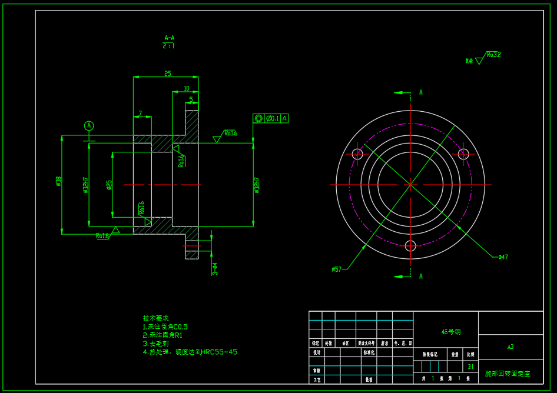Click note '1.未注倒角C0.5'
This screenshot has width=557, height=393.
click(x=165, y=327)
